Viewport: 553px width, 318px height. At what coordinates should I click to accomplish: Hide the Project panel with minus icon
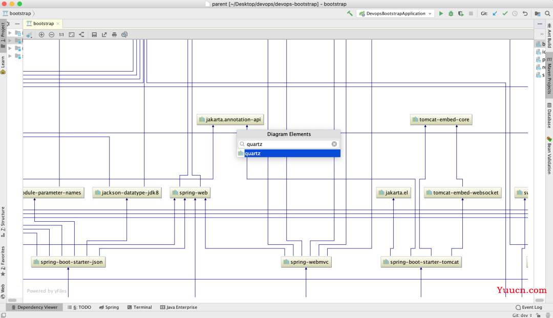17,24
